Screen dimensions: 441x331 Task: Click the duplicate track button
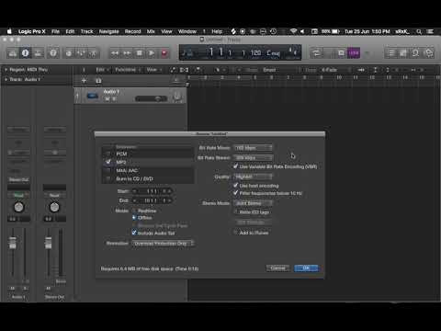point(98,81)
